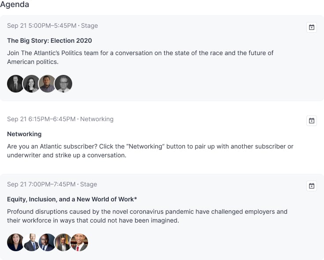This screenshot has height=260, width=324.
Task: Open the "Networking" session title
Action: [x=24, y=134]
